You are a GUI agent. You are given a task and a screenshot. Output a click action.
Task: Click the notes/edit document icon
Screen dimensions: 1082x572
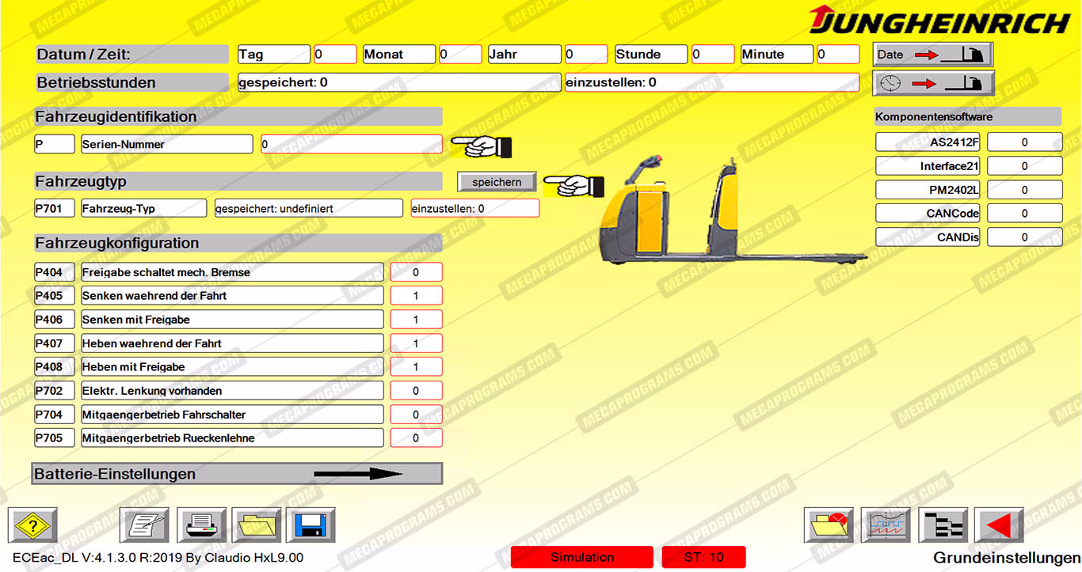coord(144,525)
